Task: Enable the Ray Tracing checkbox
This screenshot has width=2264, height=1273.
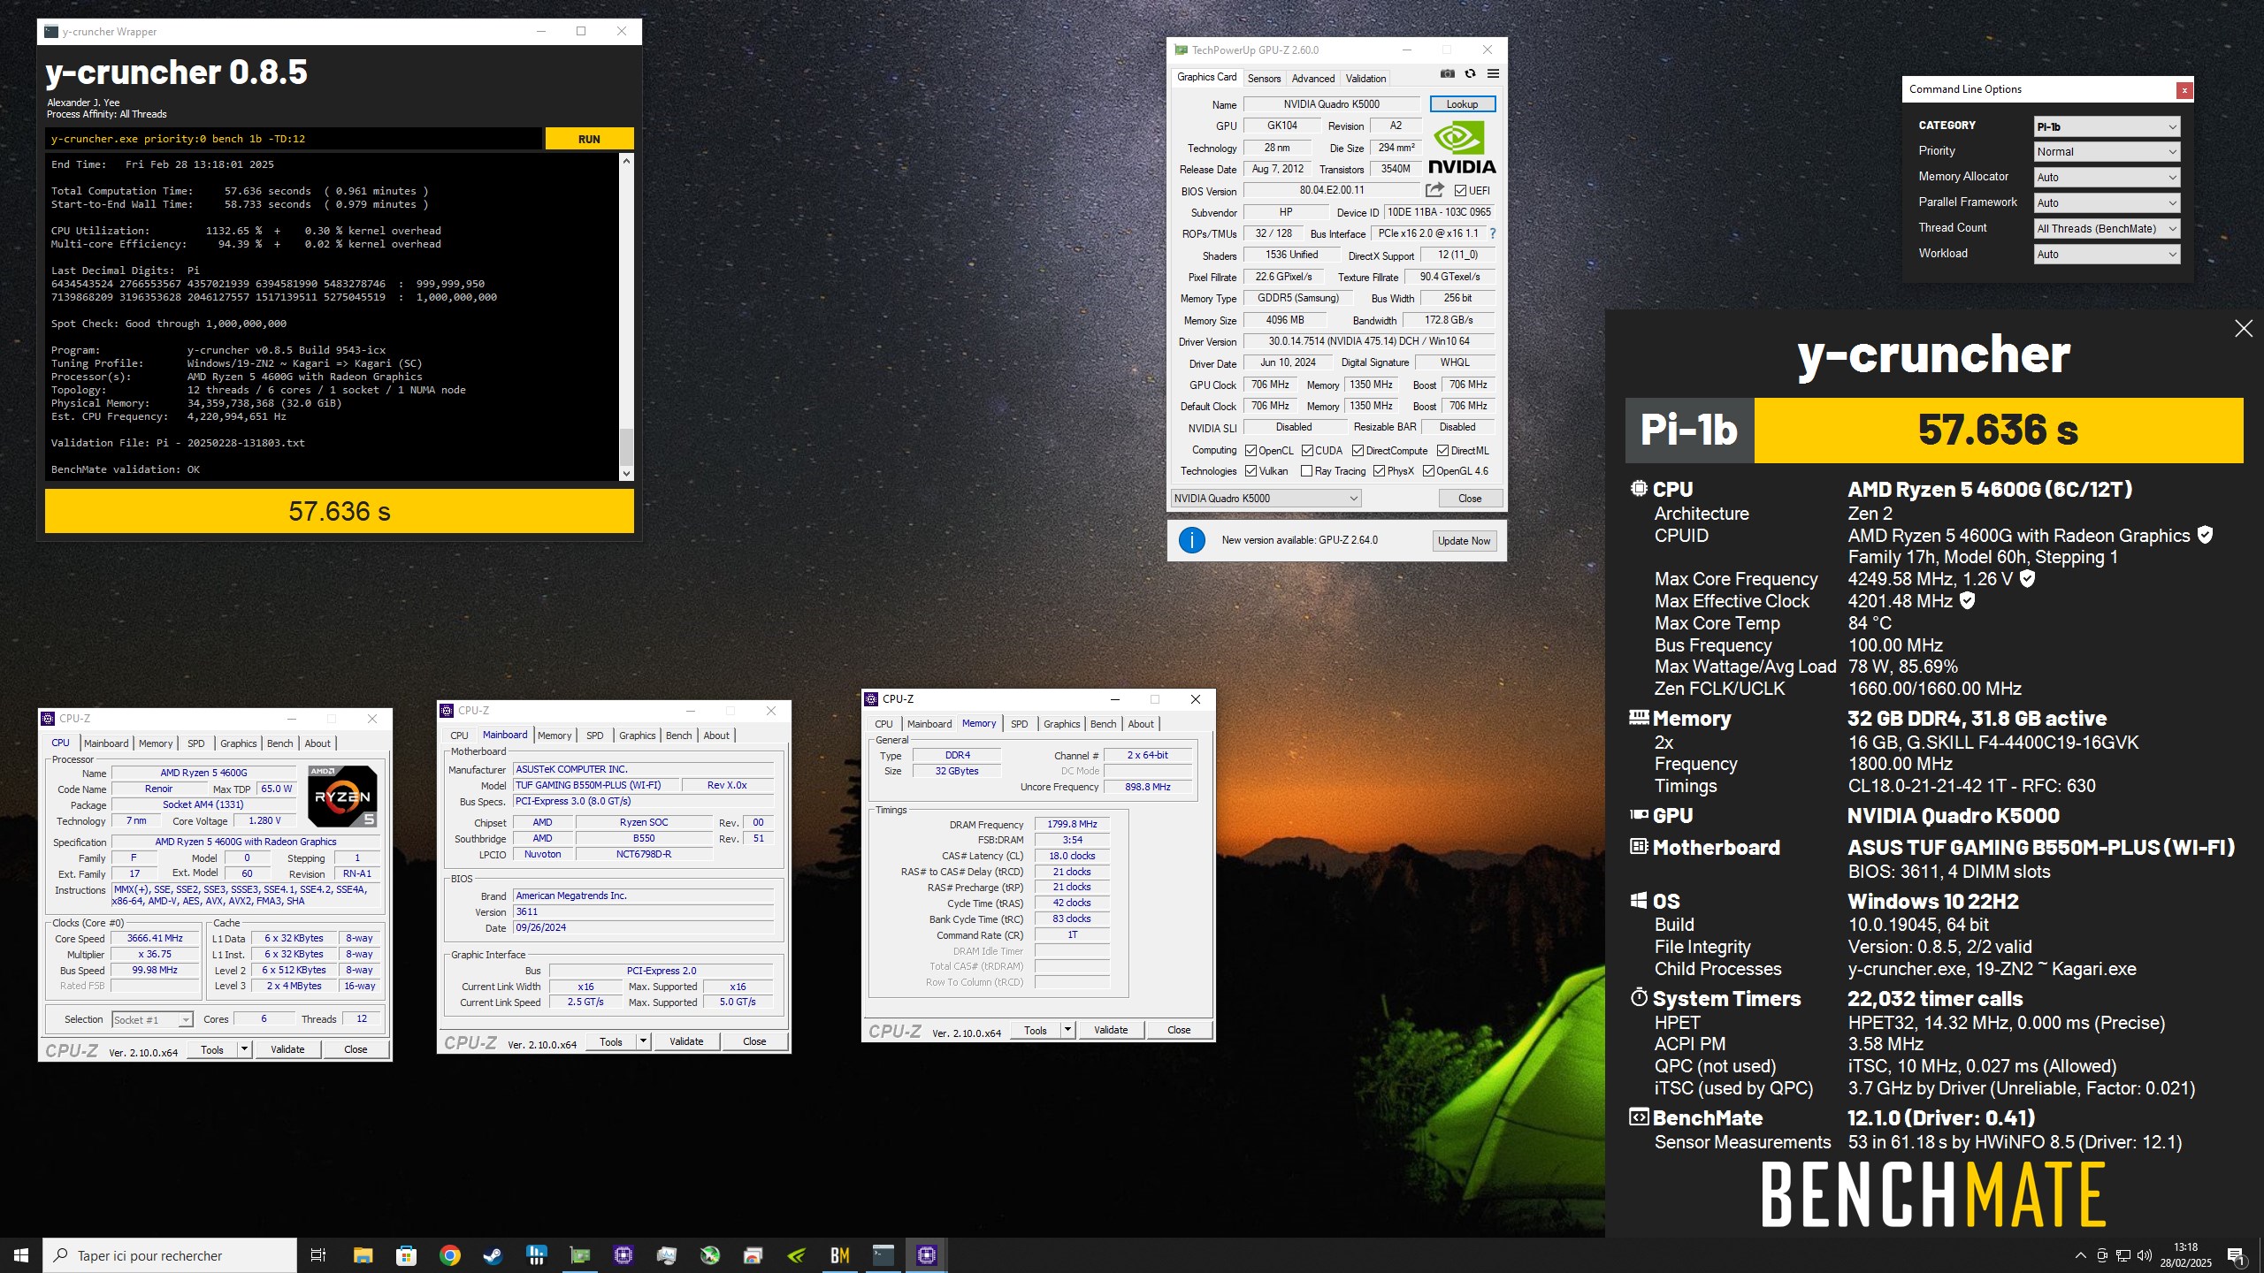Action: coord(1307,471)
